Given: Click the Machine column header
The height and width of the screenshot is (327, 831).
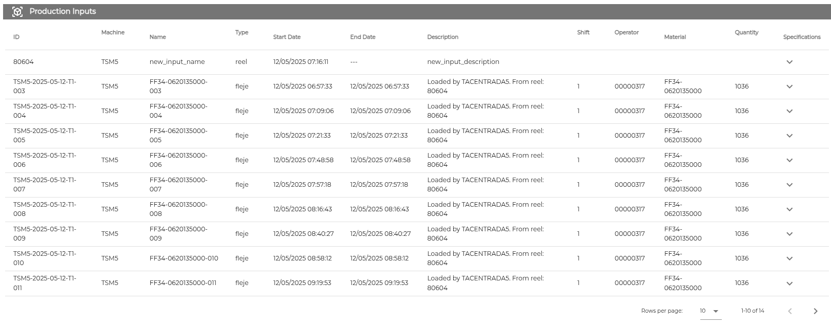Looking at the screenshot, I should coord(113,32).
